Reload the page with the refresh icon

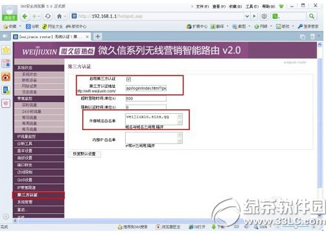[48, 16]
